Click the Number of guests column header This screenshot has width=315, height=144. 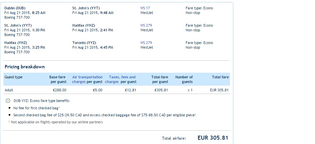click(x=184, y=79)
